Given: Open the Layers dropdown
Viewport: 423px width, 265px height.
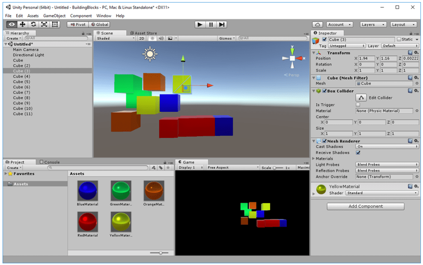Looking at the screenshot, I should (x=373, y=24).
